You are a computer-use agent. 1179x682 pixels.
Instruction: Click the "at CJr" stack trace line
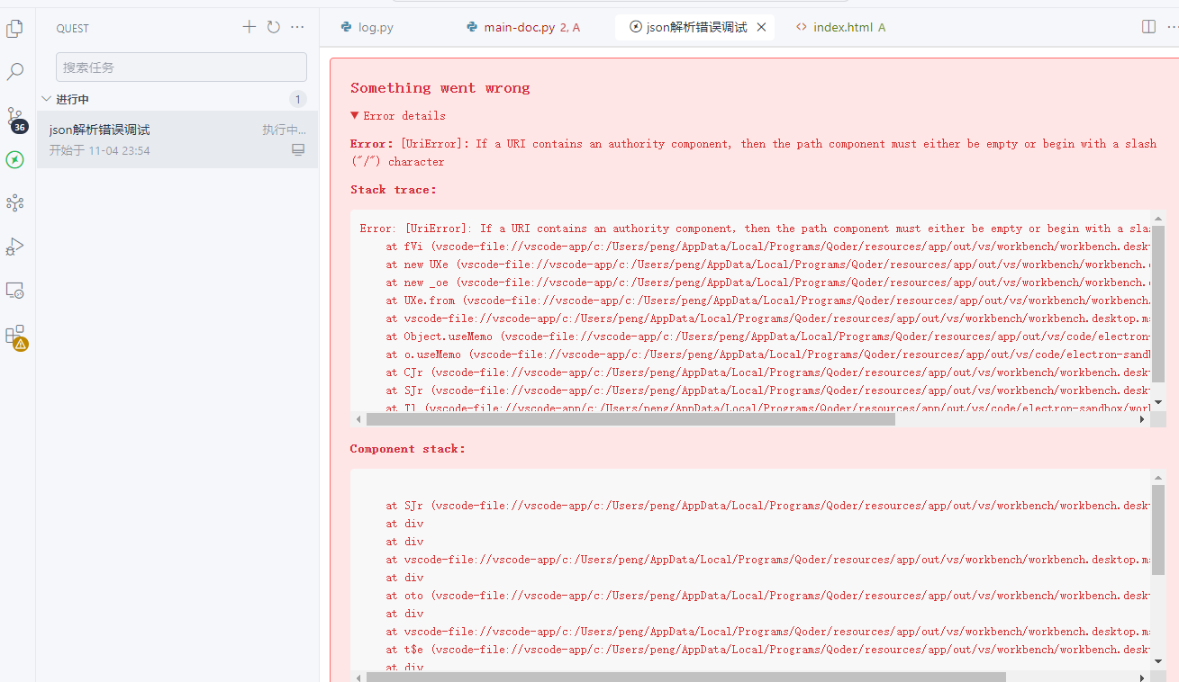pyautogui.click(x=768, y=372)
